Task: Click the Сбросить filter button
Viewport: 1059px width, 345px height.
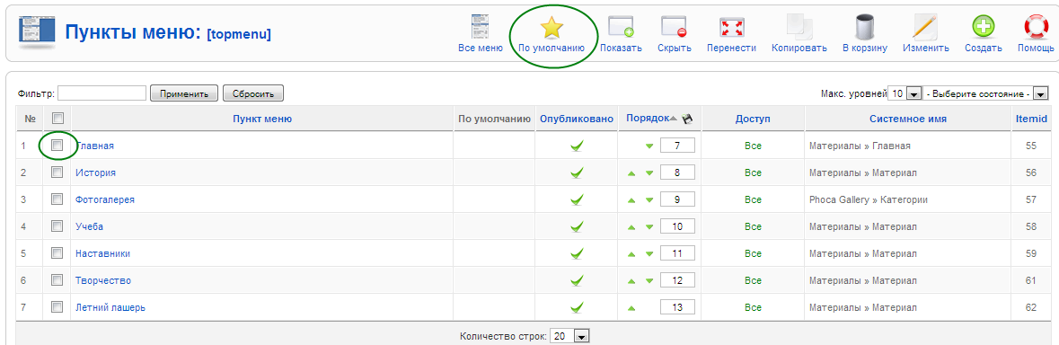Action: 253,93
